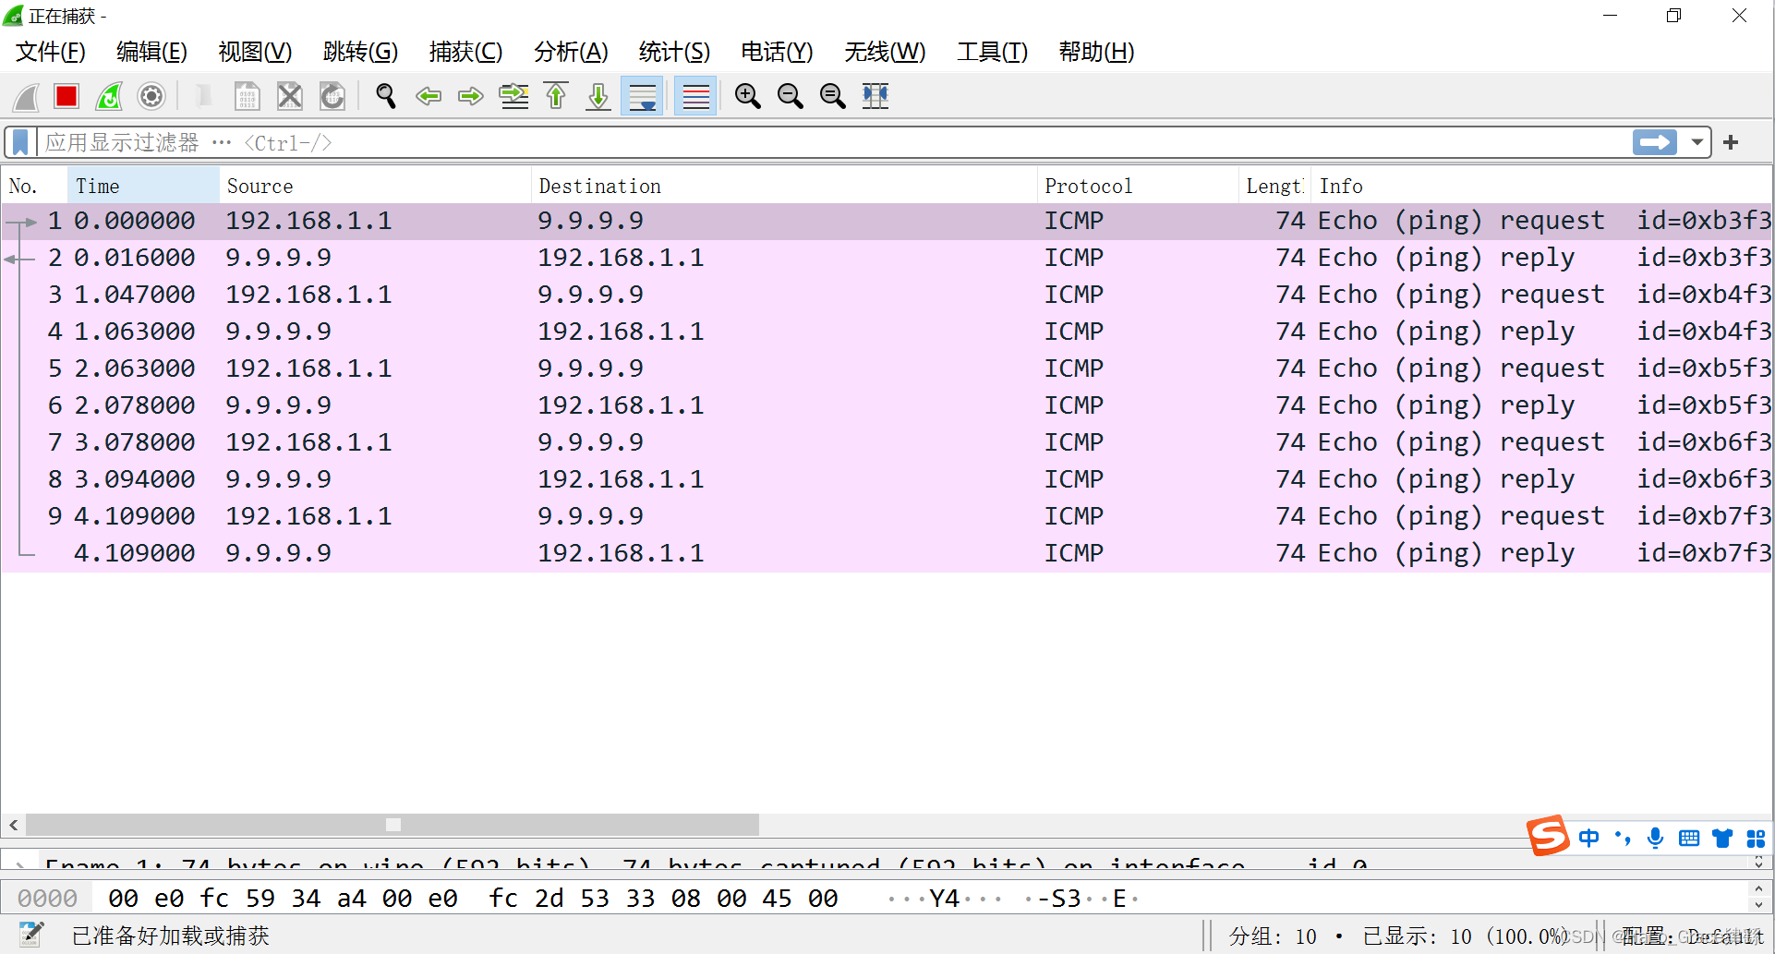The image size is (1775, 954).
Task: Toggle packet list colorization
Action: click(x=695, y=96)
